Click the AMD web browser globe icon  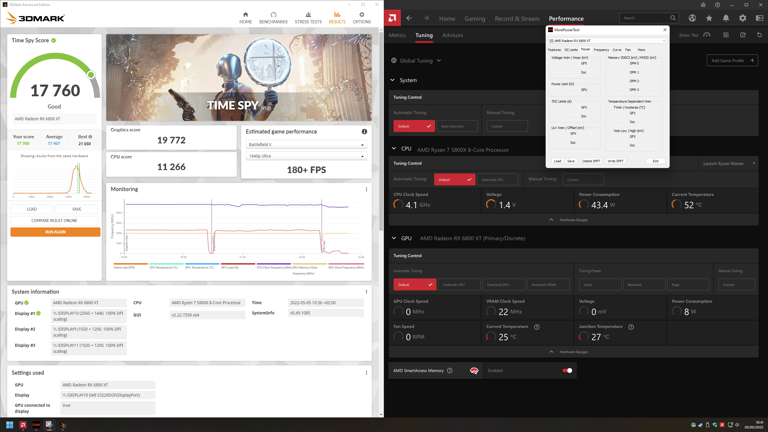coord(692,18)
